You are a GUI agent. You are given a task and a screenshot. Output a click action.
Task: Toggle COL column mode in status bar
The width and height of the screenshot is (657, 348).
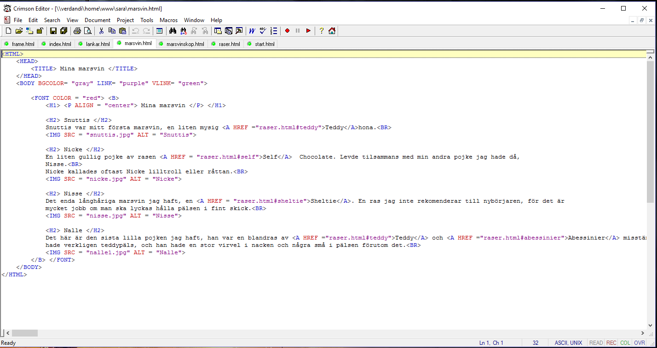pos(625,343)
